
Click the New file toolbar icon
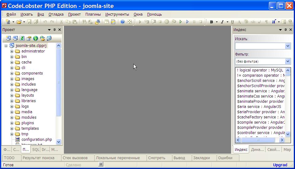point(8,22)
